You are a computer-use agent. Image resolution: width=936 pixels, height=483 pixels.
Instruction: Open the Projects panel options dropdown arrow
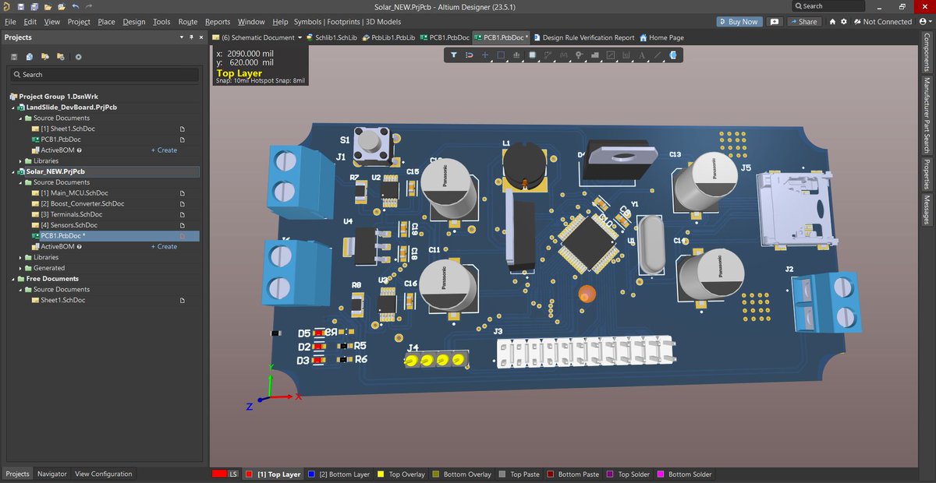pos(182,37)
